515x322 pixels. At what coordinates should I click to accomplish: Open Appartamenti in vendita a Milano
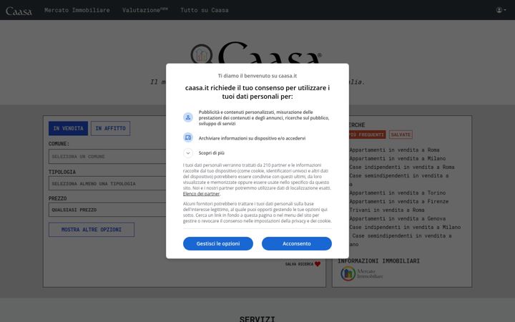pyautogui.click(x=398, y=158)
